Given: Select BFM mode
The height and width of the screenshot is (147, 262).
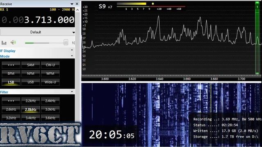Looking at the screenshot, I should click(11, 73).
